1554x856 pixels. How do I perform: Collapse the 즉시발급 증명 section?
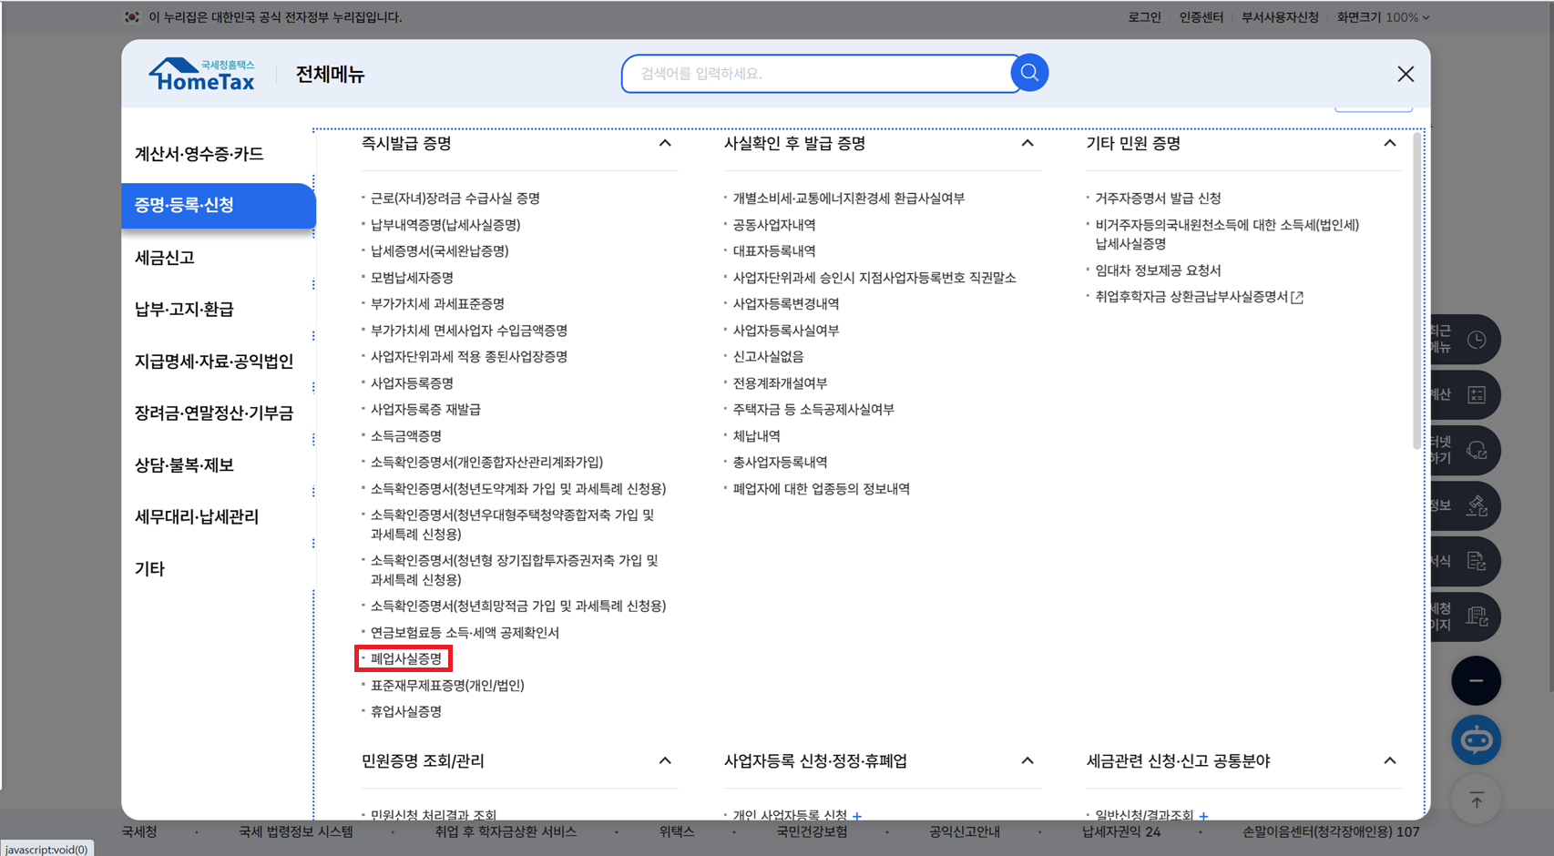click(x=666, y=143)
